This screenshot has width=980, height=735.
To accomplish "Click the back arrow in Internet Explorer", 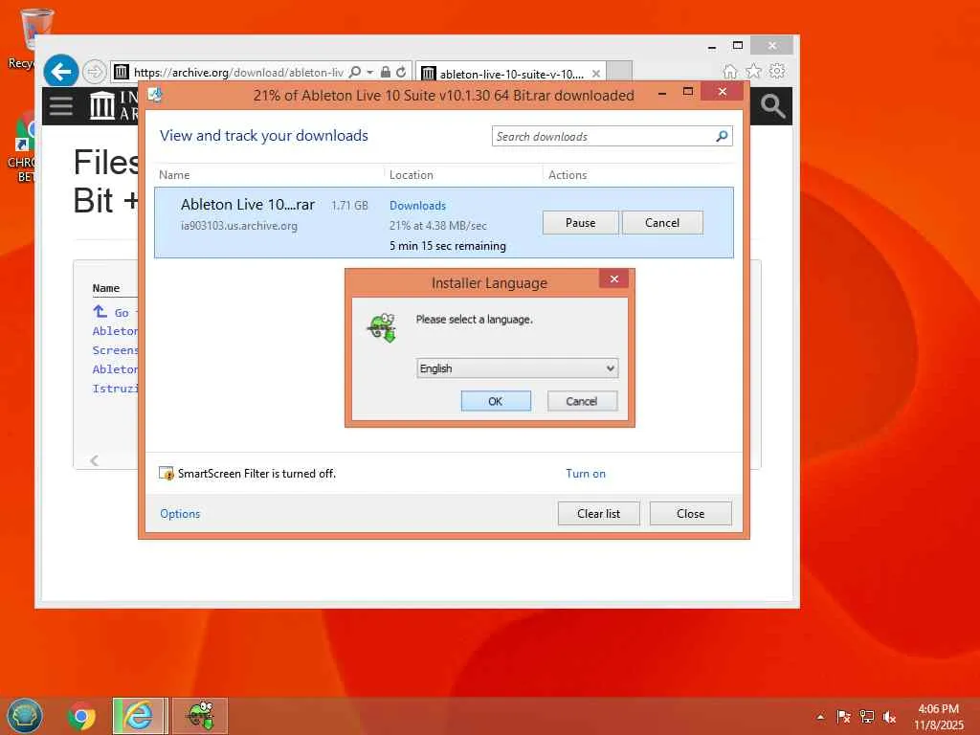I will 60,72.
